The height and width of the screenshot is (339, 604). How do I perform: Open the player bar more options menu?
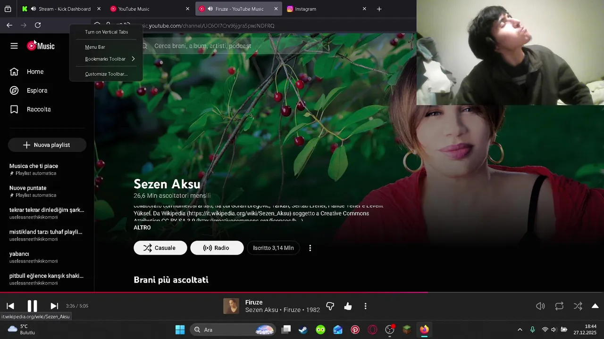365,306
